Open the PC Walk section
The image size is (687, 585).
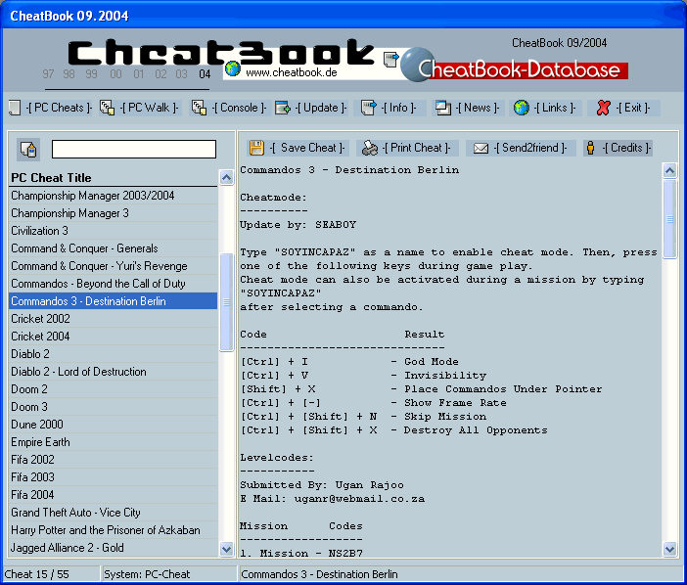coord(150,108)
